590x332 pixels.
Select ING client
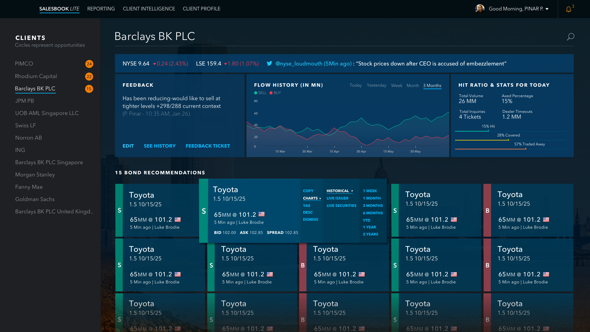(x=20, y=150)
